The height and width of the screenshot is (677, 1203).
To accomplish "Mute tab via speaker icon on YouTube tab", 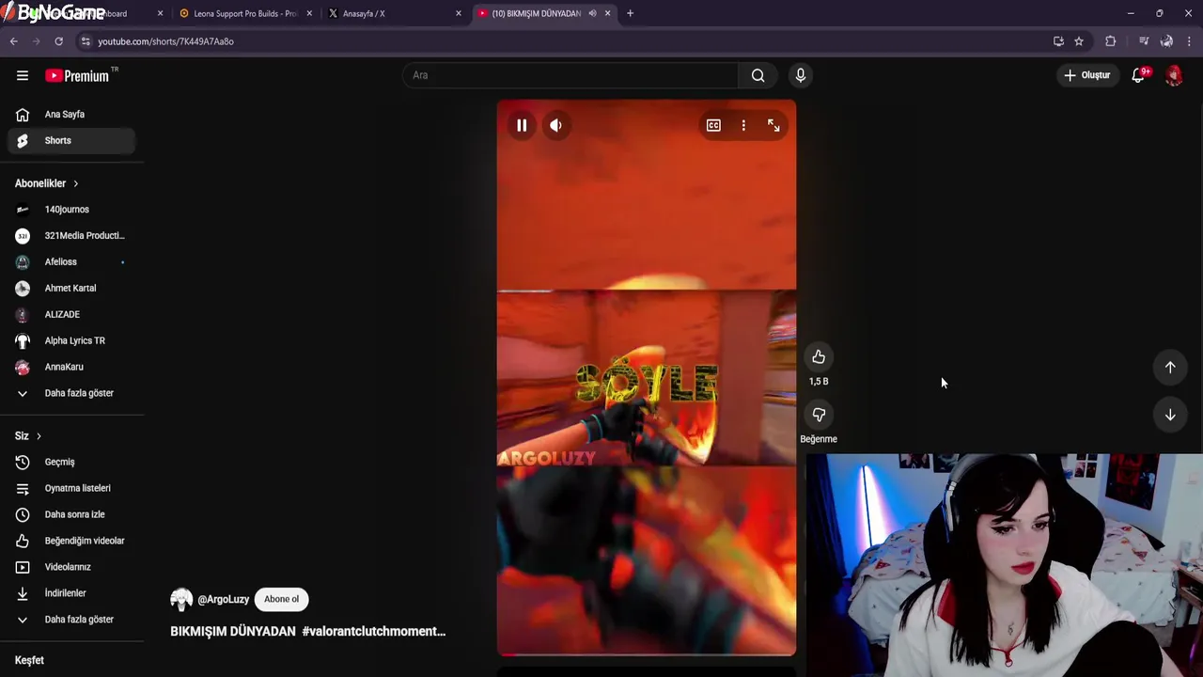I will (592, 13).
